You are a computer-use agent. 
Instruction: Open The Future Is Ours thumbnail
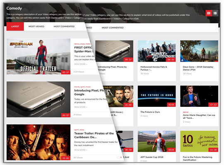157,96
